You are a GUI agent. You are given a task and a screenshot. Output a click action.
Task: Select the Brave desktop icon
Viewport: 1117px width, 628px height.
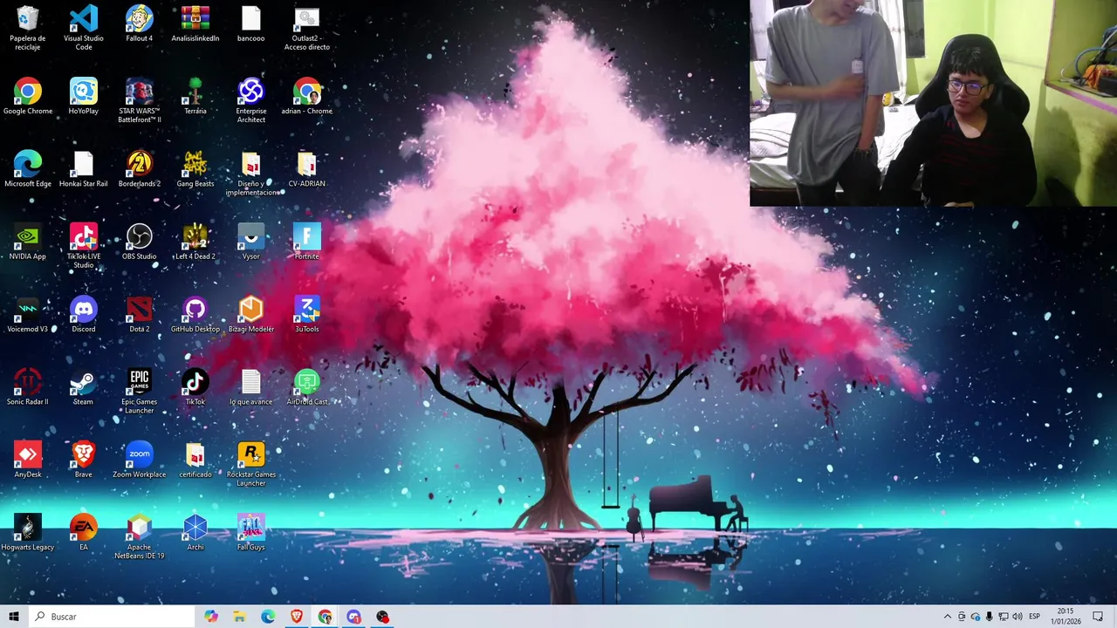point(83,454)
